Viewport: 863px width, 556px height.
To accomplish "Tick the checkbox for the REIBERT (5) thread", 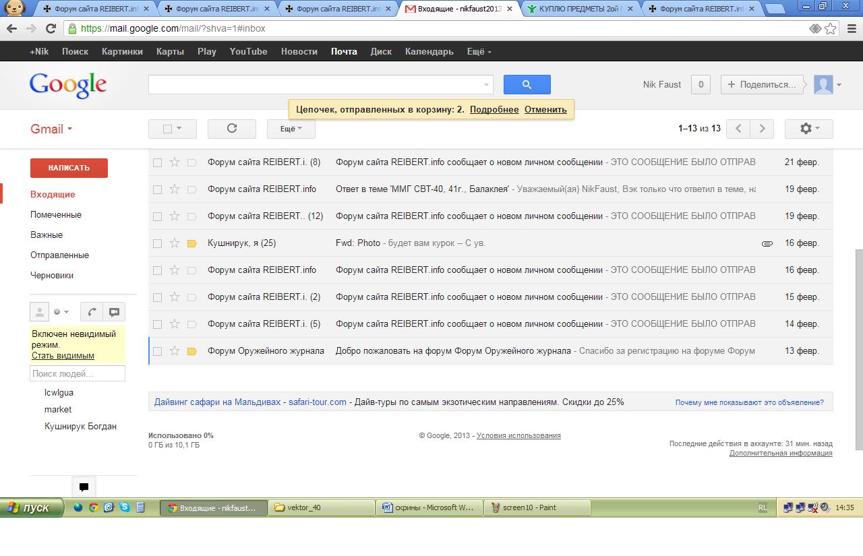I will 157,324.
